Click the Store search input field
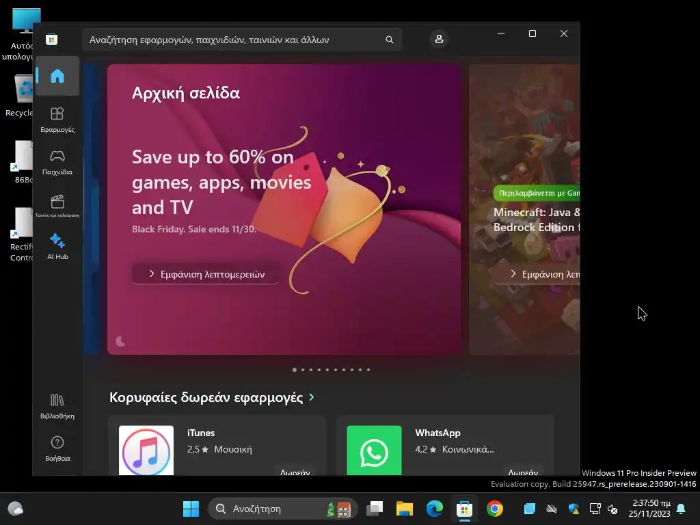Viewport: 700px width, 525px height. pyautogui.click(x=242, y=40)
